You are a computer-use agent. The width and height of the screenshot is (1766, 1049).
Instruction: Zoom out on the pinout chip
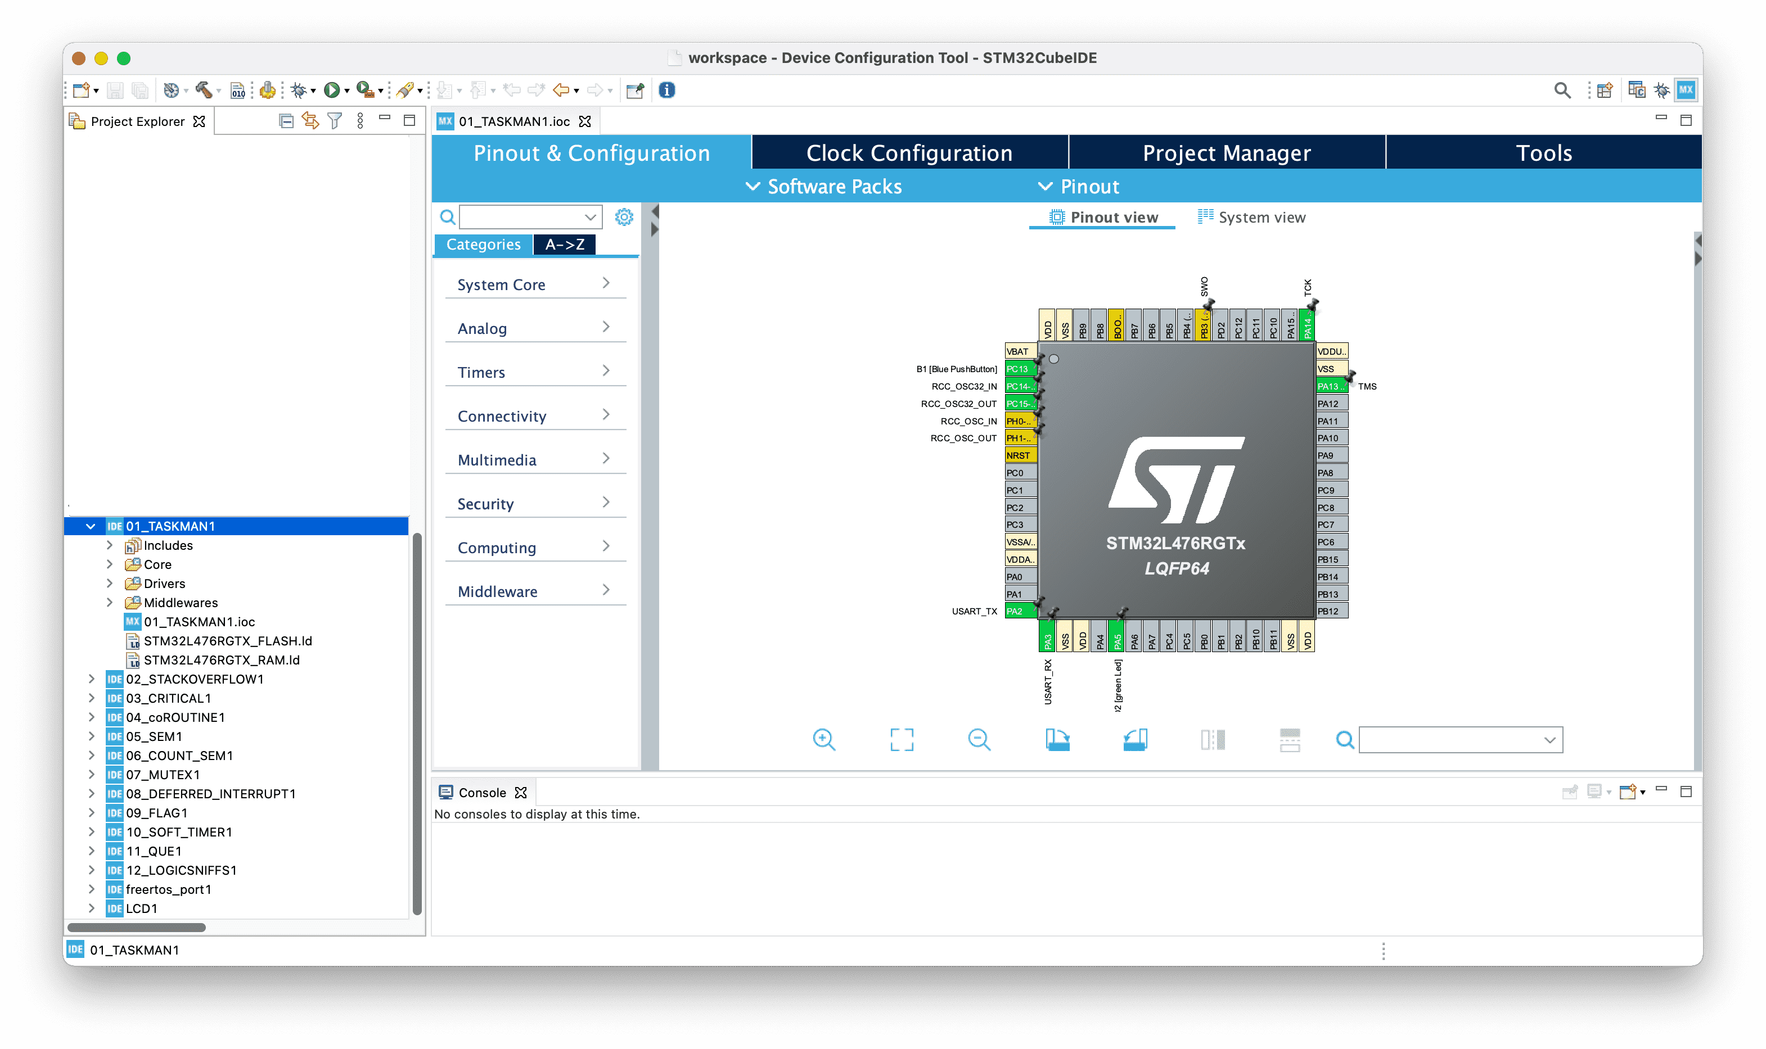tap(979, 739)
